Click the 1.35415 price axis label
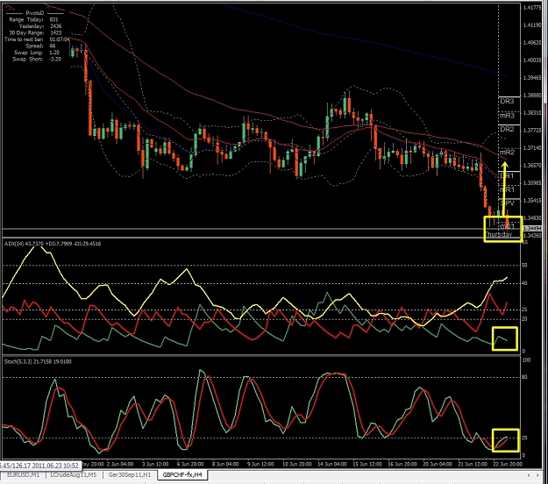This screenshot has height=484, width=548. (x=532, y=200)
